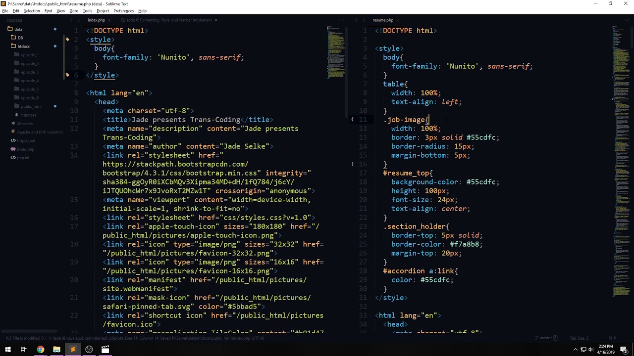Image resolution: width=634 pixels, height=356 pixels.
Task: Open the clapperboard video app on taskbar
Action: pos(105,350)
